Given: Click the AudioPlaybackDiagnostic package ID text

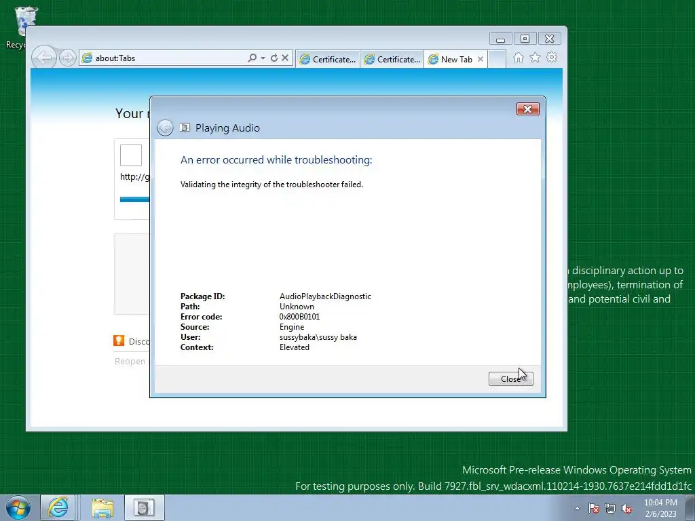Looking at the screenshot, I should pyautogui.click(x=325, y=296).
